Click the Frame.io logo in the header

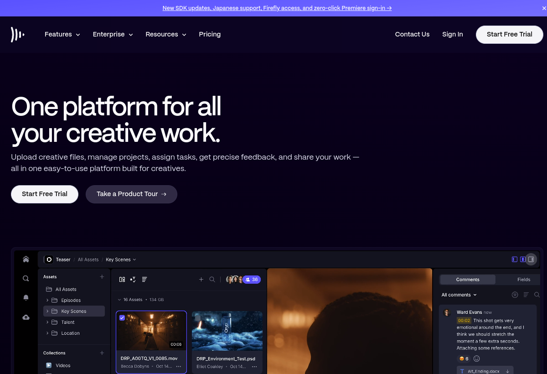17,34
